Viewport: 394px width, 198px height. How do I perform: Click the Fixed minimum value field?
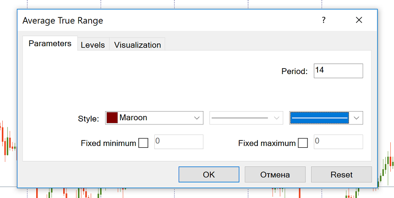point(179,142)
